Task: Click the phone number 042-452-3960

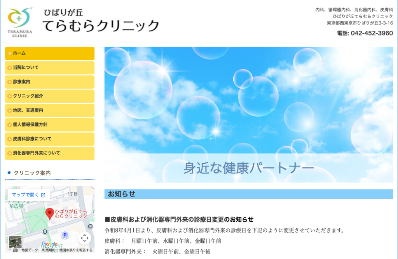Action: point(372,33)
